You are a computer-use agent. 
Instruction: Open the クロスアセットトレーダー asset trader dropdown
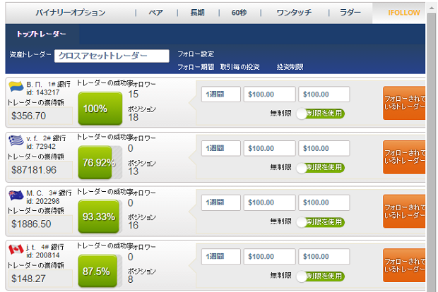[x=112, y=56]
